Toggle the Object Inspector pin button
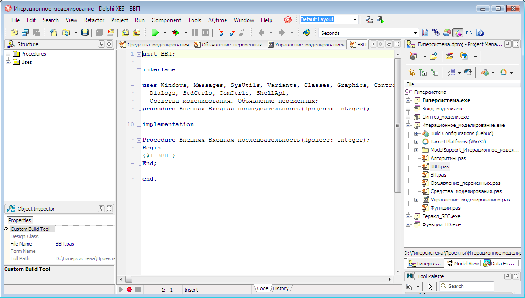The height and width of the screenshot is (298, 525). [x=102, y=209]
